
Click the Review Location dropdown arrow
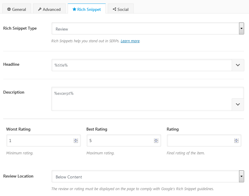(242, 176)
